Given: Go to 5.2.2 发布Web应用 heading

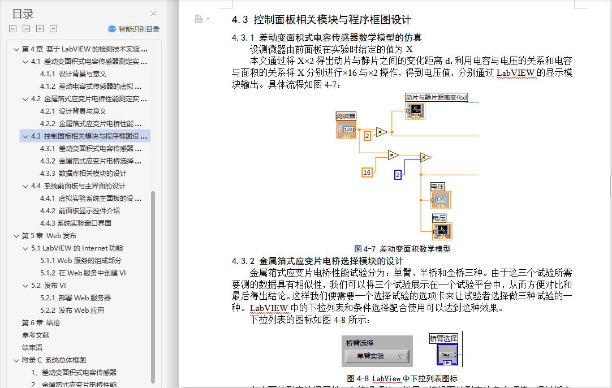Looking at the screenshot, I should 72,311.
